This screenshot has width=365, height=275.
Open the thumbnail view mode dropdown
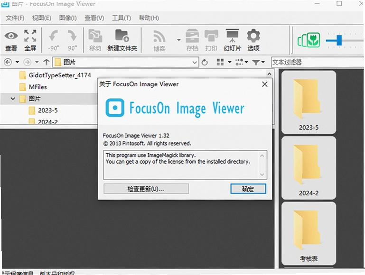(x=230, y=62)
